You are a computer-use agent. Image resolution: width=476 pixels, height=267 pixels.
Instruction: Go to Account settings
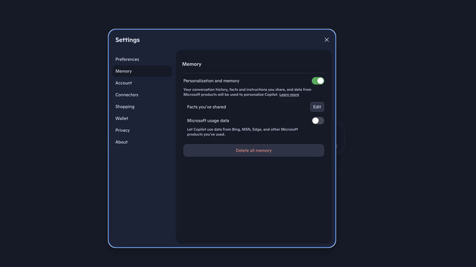[x=142, y=83]
